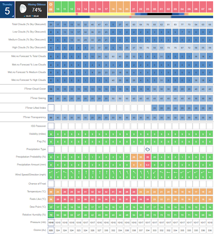Screen dimensions: 214x234
Task: Click the ISS Passover row label
Action: coord(38,126)
